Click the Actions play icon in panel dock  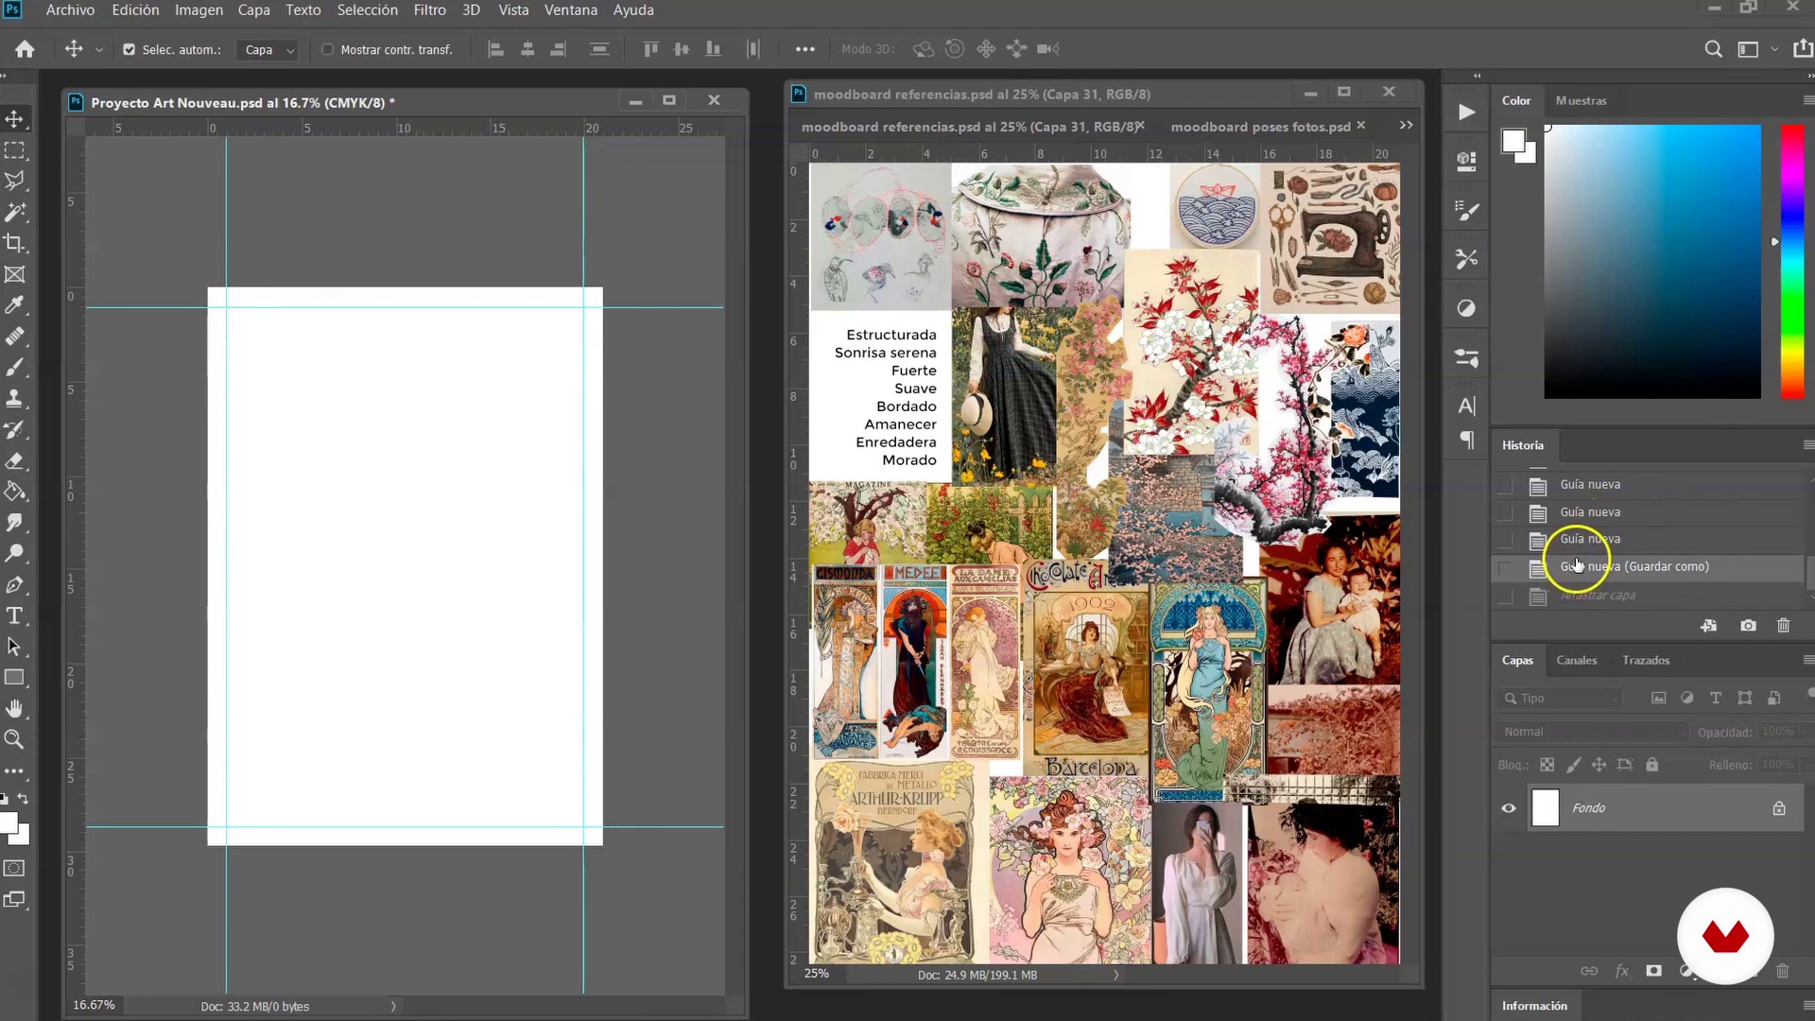[x=1466, y=112]
